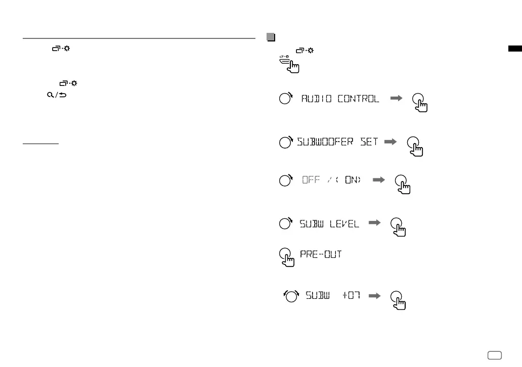The image size is (522, 367).
Task: Click the rotate-knob icon before SUBWOOFER SET
Action: coord(286,142)
